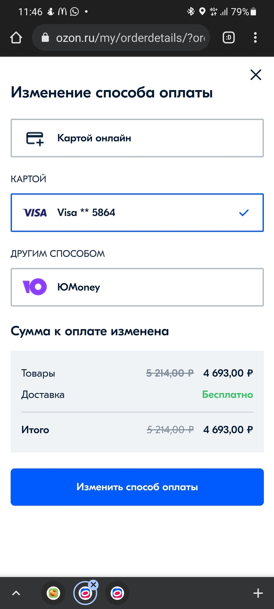Select Картой онлайн payment option
274x609 pixels.
(x=137, y=138)
